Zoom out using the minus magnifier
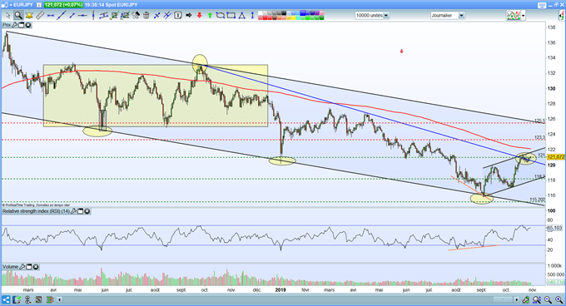566x306 pixels. click(x=549, y=299)
